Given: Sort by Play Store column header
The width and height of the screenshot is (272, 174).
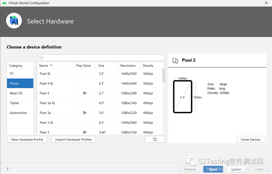Looking at the screenshot, I should (x=85, y=66).
